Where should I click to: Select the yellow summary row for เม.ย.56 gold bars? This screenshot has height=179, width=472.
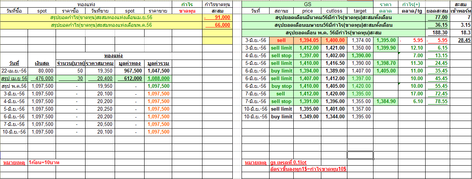[x=101, y=18]
